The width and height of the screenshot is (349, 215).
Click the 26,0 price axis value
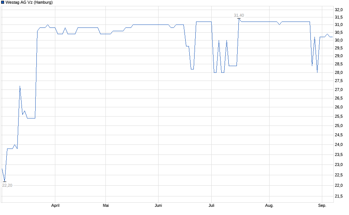click(339, 107)
